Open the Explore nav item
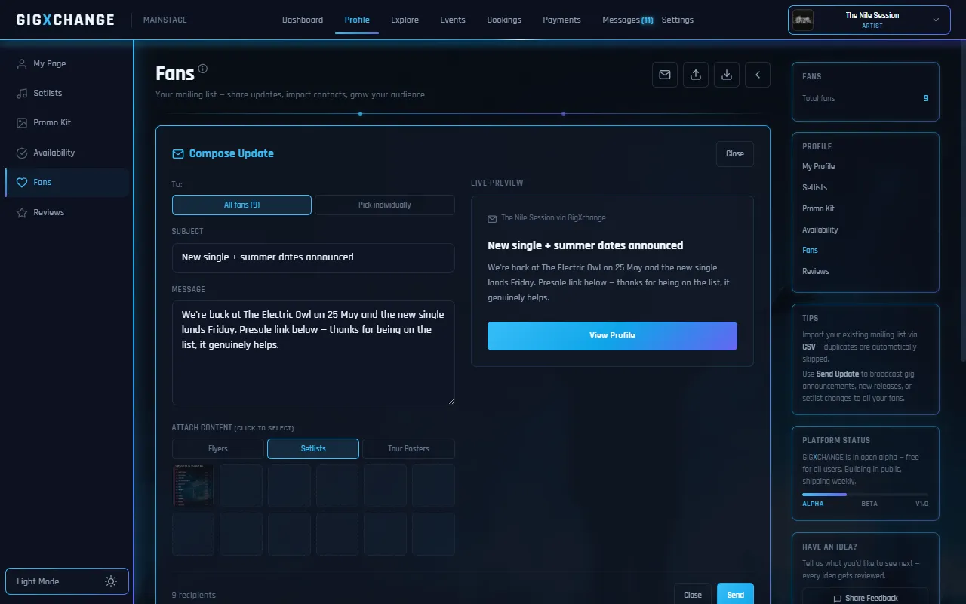 [x=405, y=20]
